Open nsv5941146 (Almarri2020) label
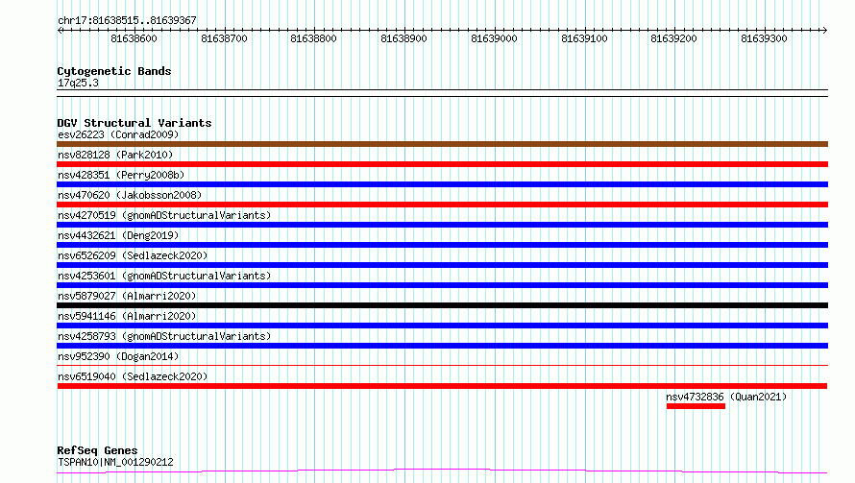Viewport: 855px width, 483px height. pos(127,316)
